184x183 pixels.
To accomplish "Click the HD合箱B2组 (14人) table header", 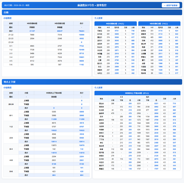I will pyautogui.click(x=116, y=24).
